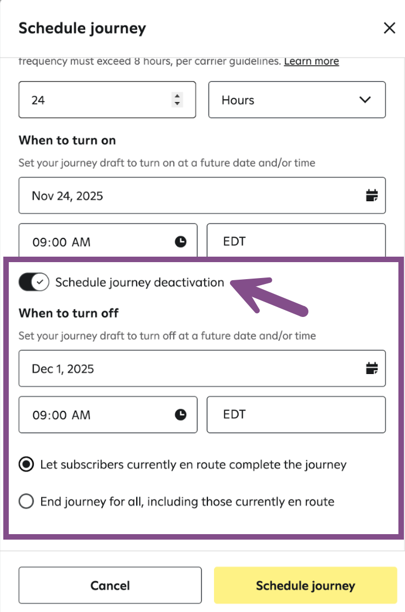Expand the Hours unit dropdown
405x612 pixels.
pyautogui.click(x=297, y=100)
